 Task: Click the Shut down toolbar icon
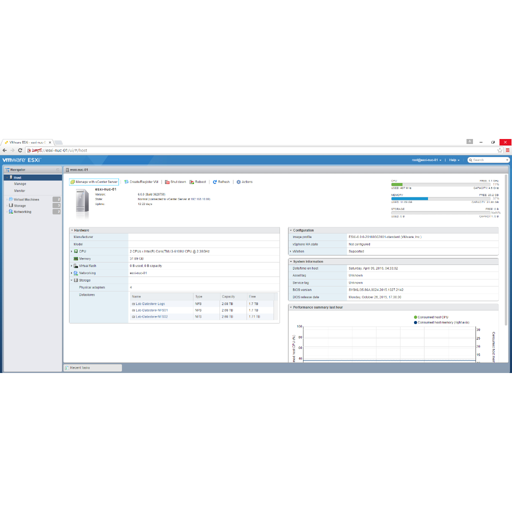pyautogui.click(x=167, y=182)
